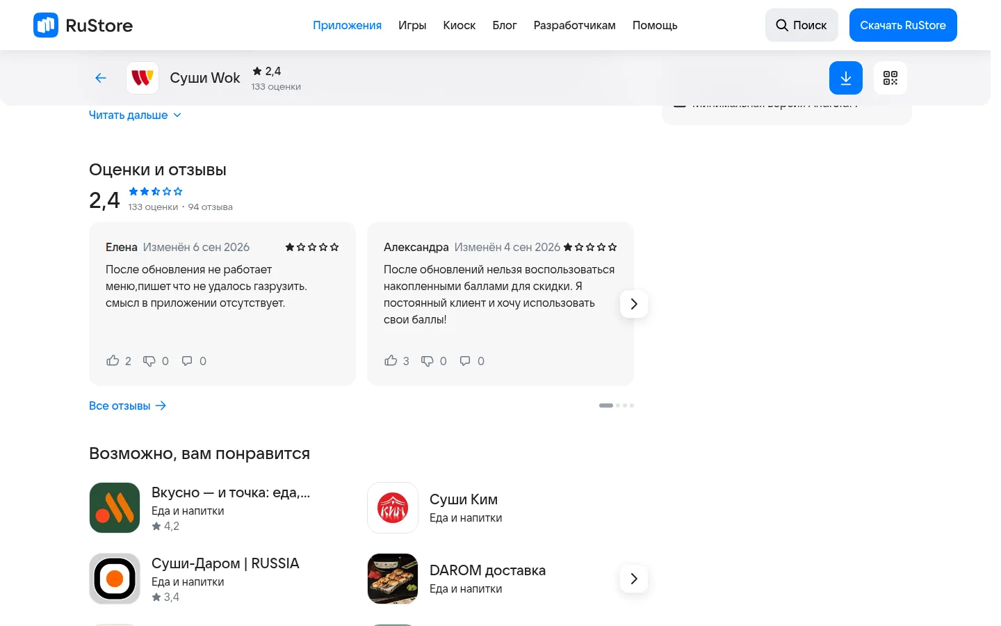1001x626 pixels.
Task: Open Суши-Даром | RUSSIA app title
Action: pos(225,563)
